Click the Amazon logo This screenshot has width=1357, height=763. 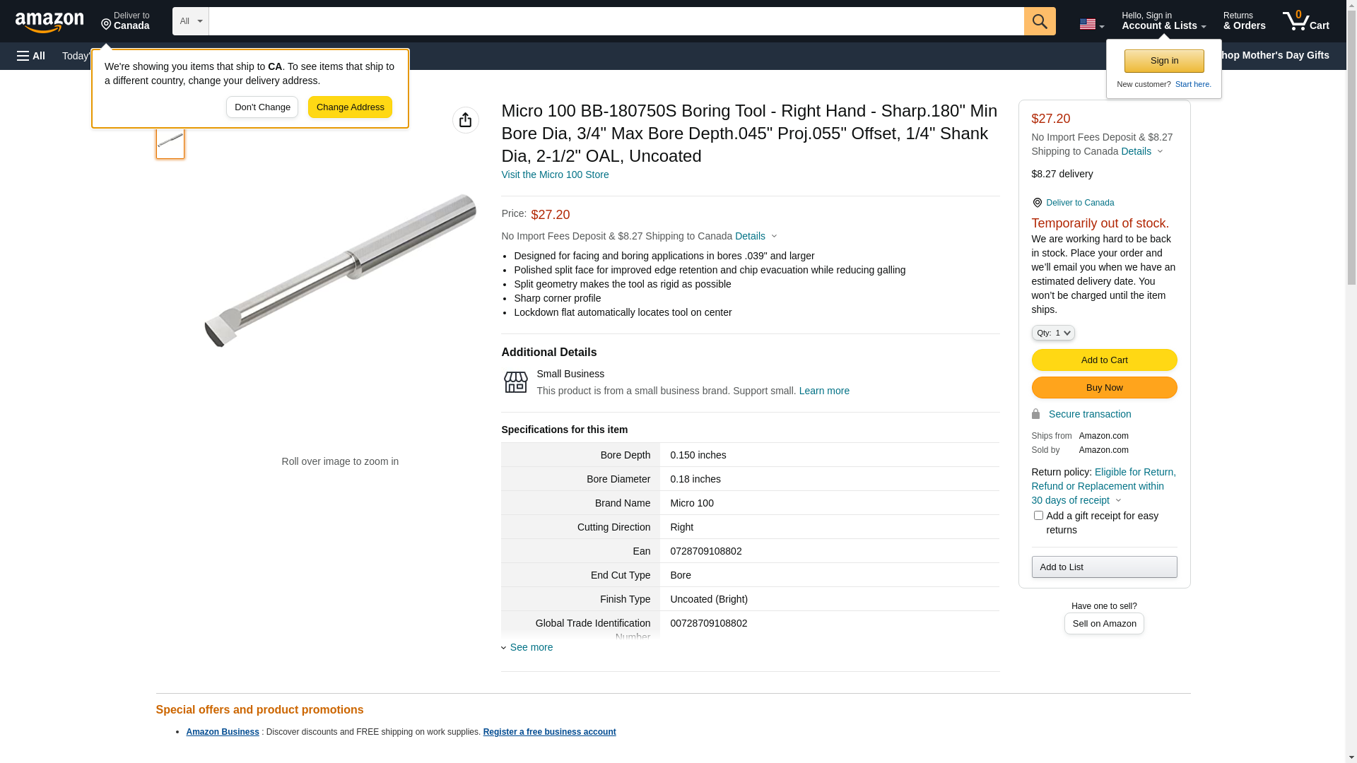(49, 22)
